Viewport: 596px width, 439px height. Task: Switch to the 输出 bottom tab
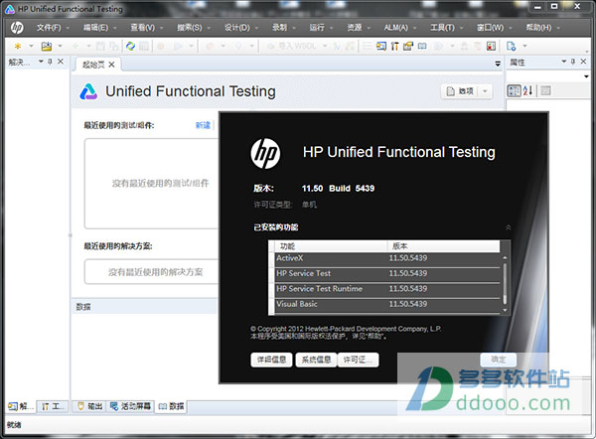[x=90, y=406]
